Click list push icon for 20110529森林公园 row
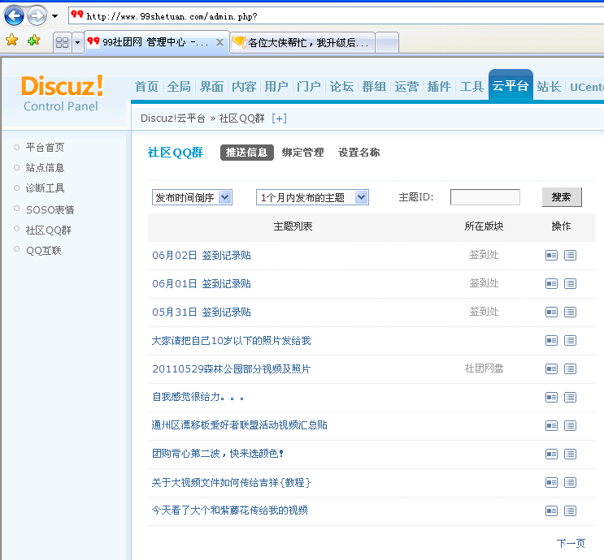This screenshot has height=560, width=604. (x=570, y=369)
